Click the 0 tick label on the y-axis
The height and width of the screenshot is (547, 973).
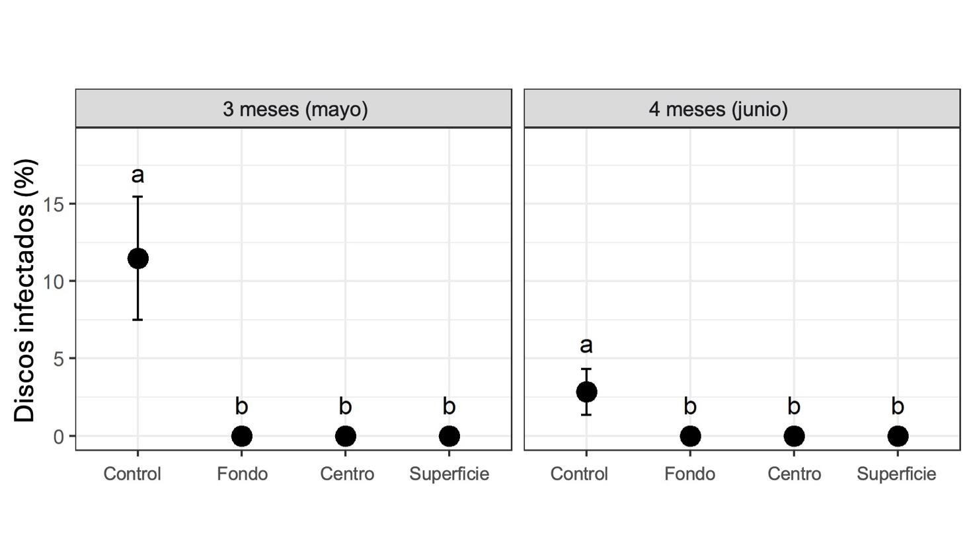[x=59, y=437]
